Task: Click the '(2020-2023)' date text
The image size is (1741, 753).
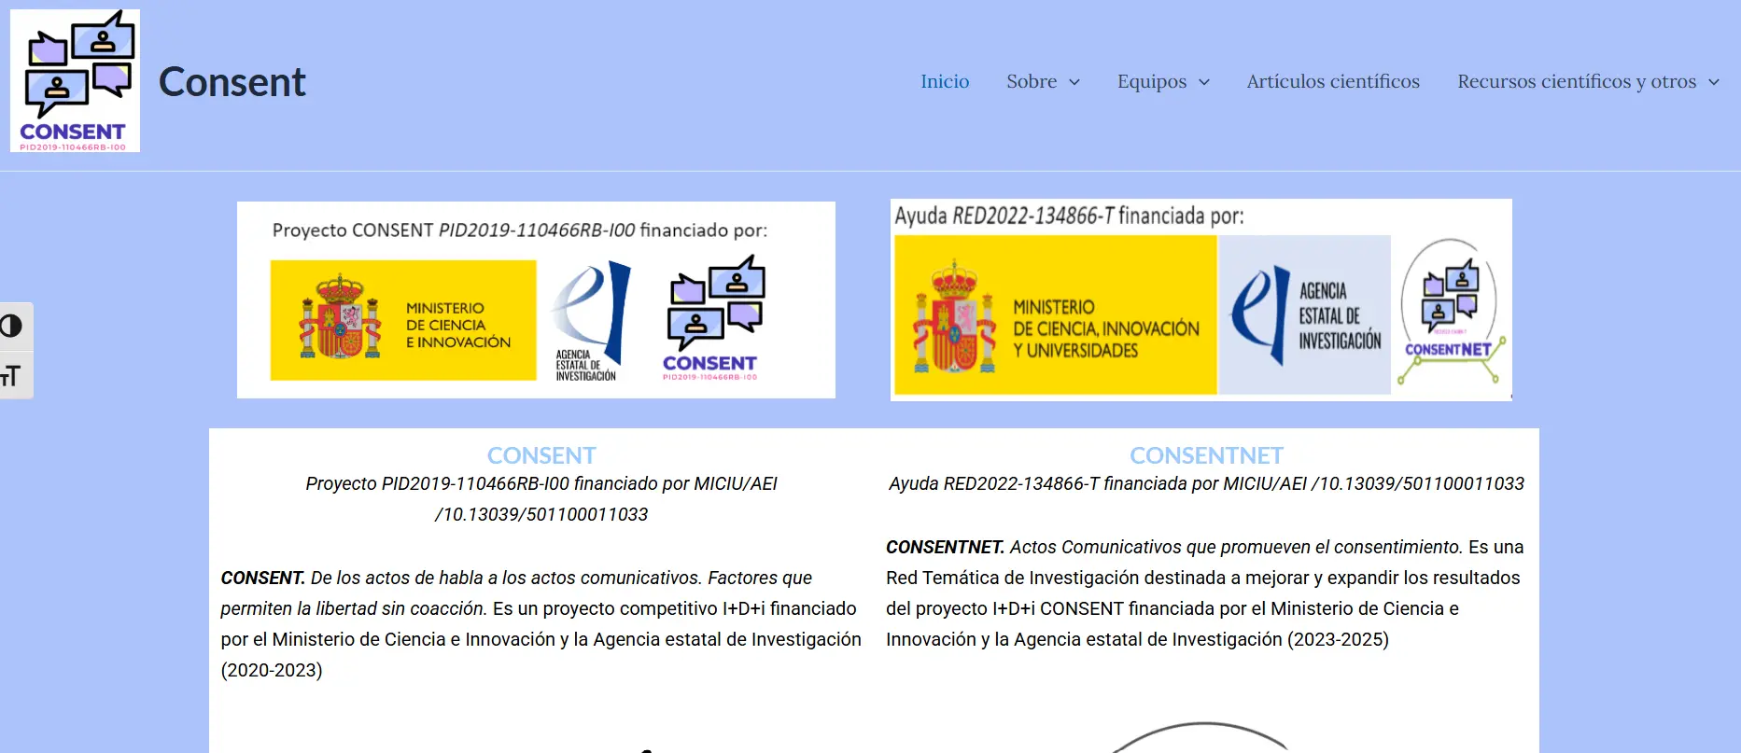Action: [x=272, y=670]
